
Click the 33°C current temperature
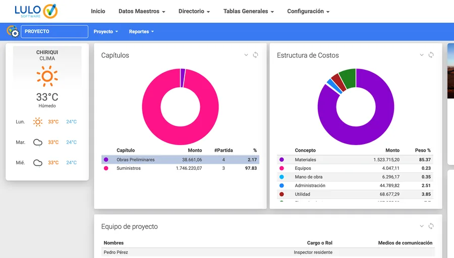47,97
